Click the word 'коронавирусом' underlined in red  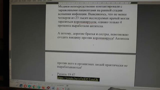coord(85,22)
